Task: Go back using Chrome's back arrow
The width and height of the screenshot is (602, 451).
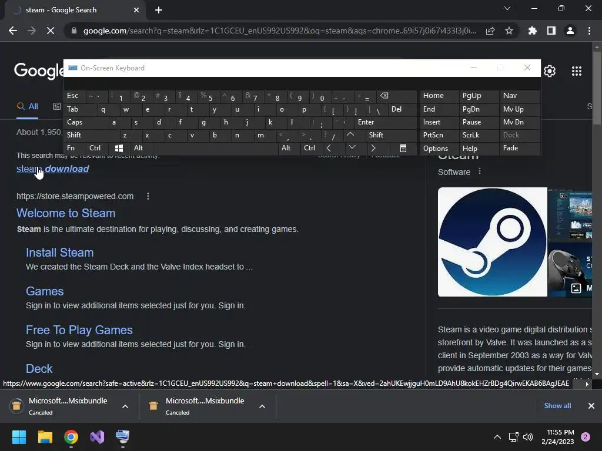Action: coord(13,31)
